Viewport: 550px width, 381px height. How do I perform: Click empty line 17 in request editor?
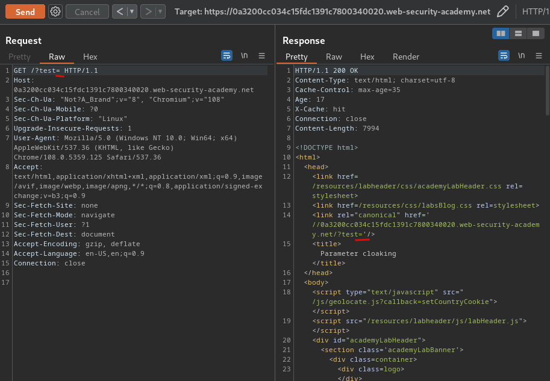point(140,282)
